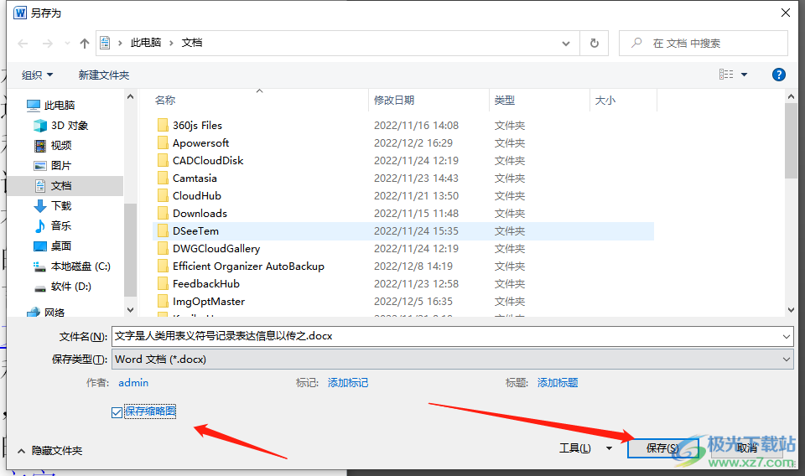
Task: Select the FeedbackHub folder
Action: pos(206,283)
